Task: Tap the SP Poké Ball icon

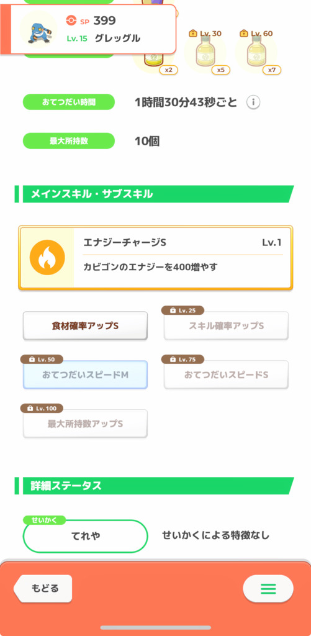Action: point(71,20)
